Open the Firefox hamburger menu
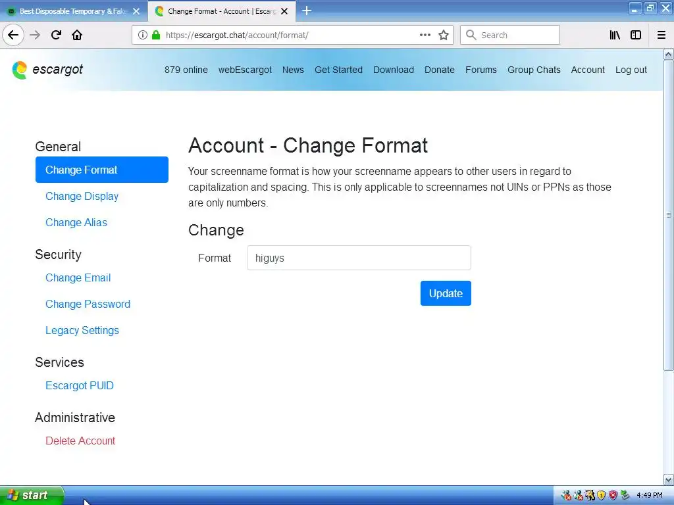The height and width of the screenshot is (505, 674). (661, 35)
